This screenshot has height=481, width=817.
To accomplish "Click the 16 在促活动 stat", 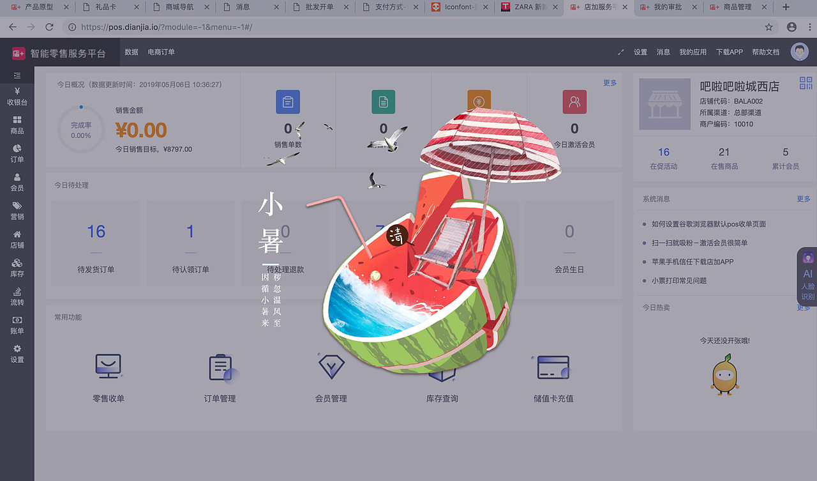I will click(664, 158).
